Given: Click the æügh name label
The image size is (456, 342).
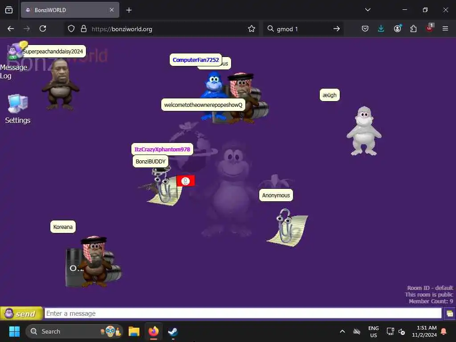Looking at the screenshot, I should [330, 95].
